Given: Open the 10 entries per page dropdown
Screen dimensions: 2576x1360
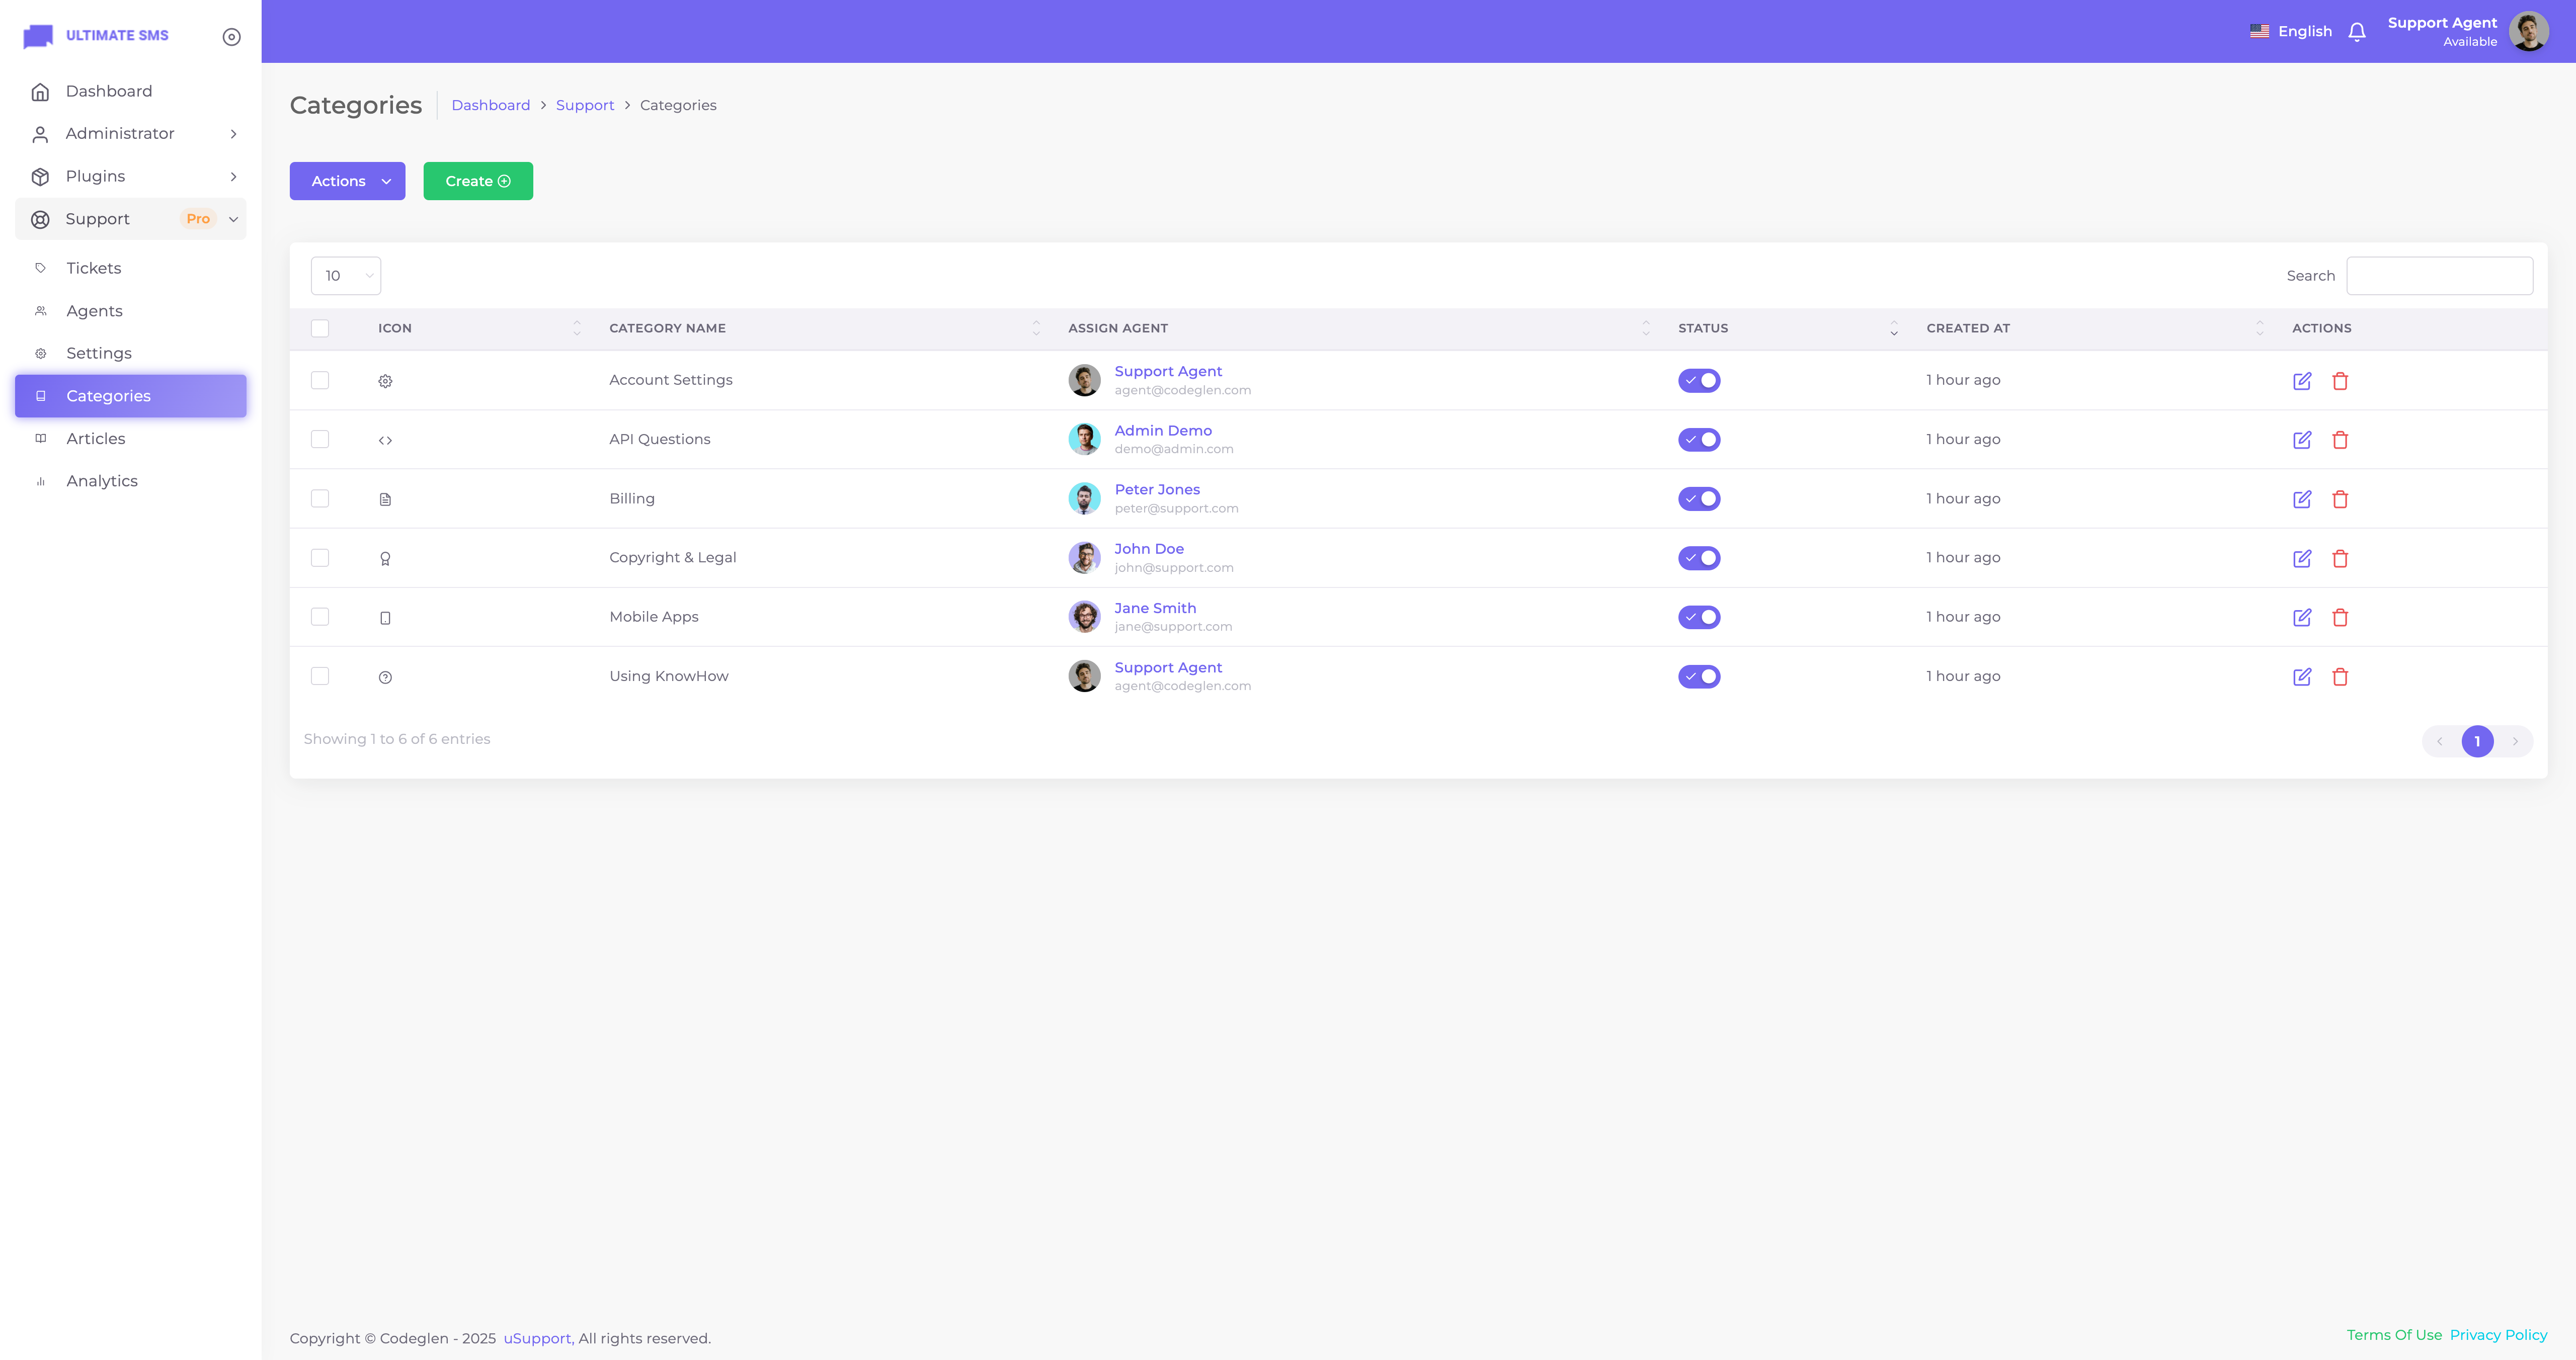Looking at the screenshot, I should [346, 276].
